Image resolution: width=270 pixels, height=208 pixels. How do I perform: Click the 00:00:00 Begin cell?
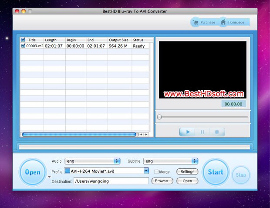click(75, 46)
